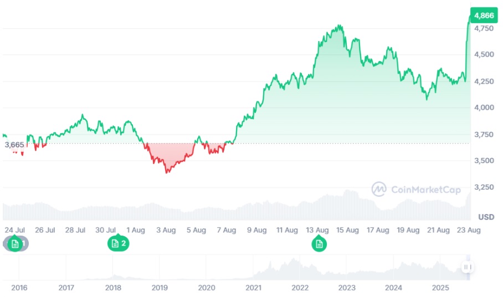Grab the range slider handle on timeline
The image size is (503, 301).
click(x=468, y=267)
